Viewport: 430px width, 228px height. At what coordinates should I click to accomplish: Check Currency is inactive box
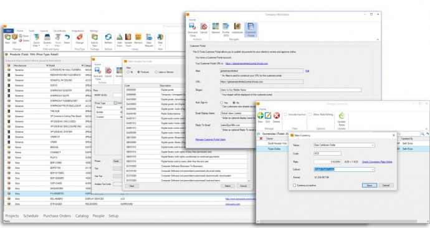click(x=295, y=186)
